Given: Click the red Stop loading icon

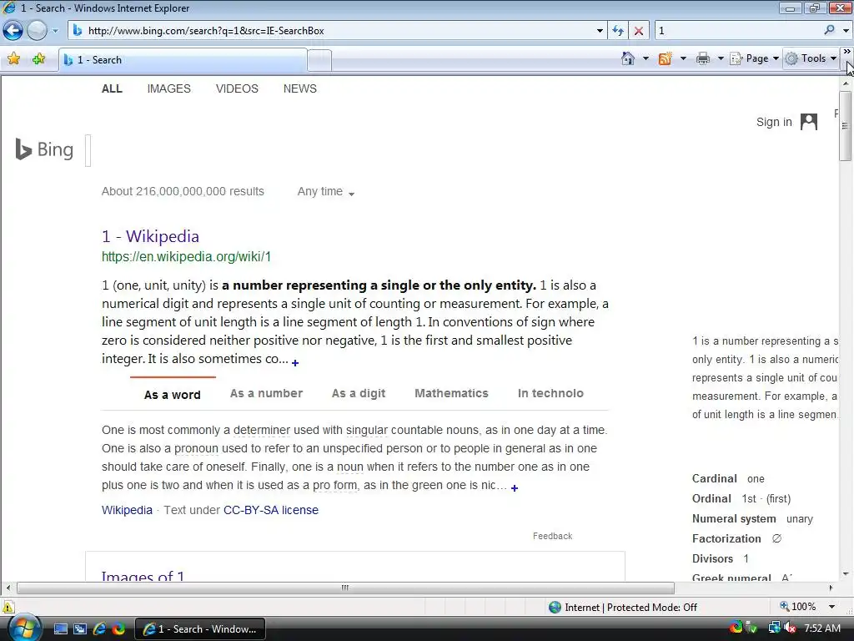Looking at the screenshot, I should click(x=638, y=31).
